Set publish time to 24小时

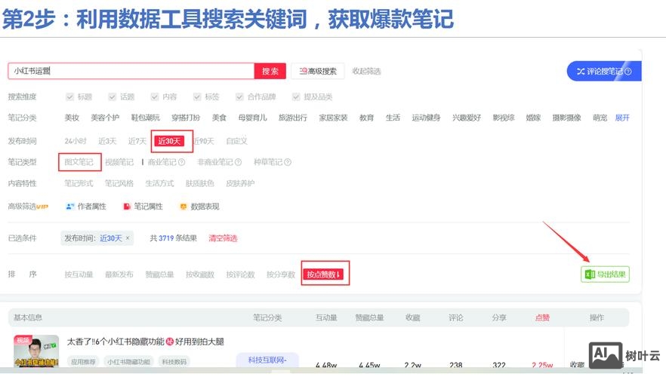click(76, 141)
